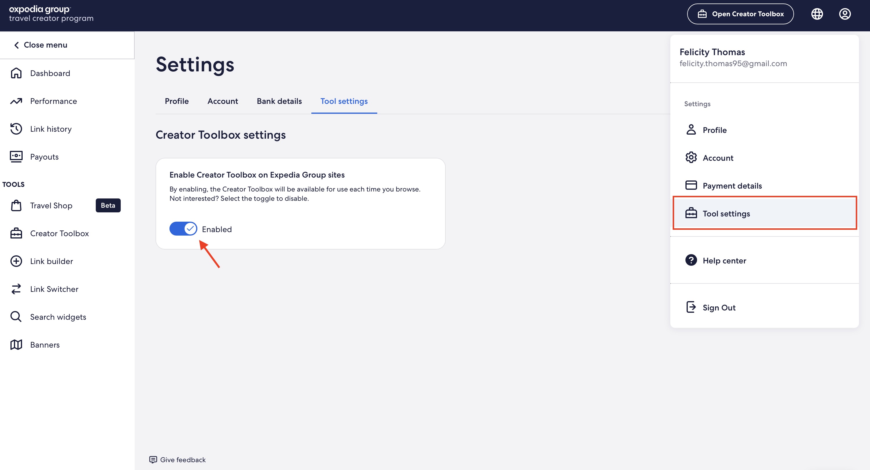
Task: Open the Profile tab in Settings
Action: pos(176,101)
